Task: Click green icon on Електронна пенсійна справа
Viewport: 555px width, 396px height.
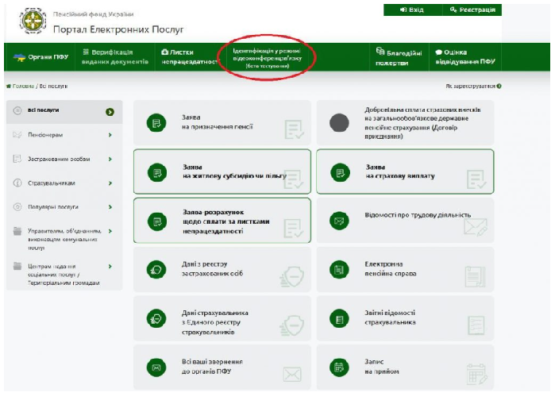Action: point(341,270)
